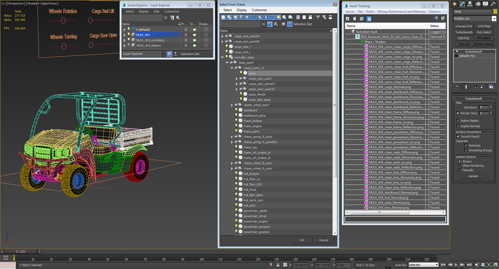
Task: Click the Unwrap UVW modifier button
Action: coord(464,26)
